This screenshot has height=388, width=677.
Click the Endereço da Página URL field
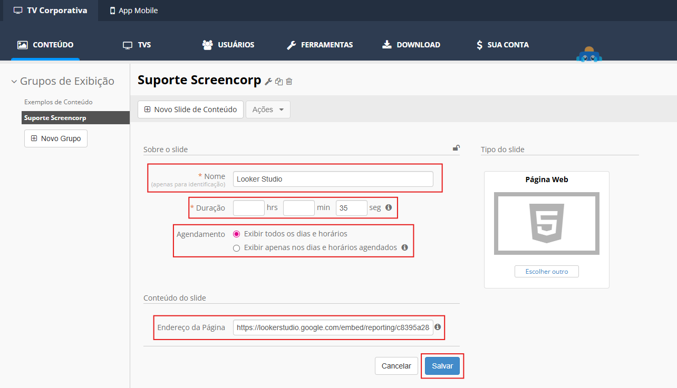pyautogui.click(x=333, y=327)
